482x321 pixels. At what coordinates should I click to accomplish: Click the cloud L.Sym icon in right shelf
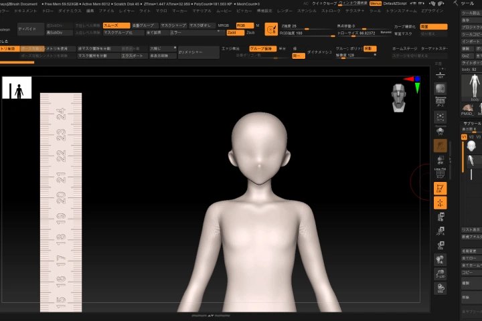click(x=440, y=131)
